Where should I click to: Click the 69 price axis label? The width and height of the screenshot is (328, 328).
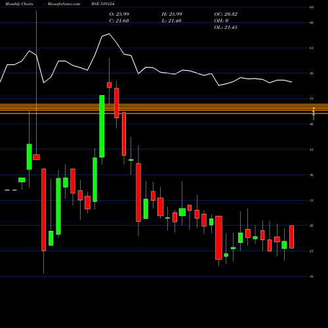click(312, 7)
